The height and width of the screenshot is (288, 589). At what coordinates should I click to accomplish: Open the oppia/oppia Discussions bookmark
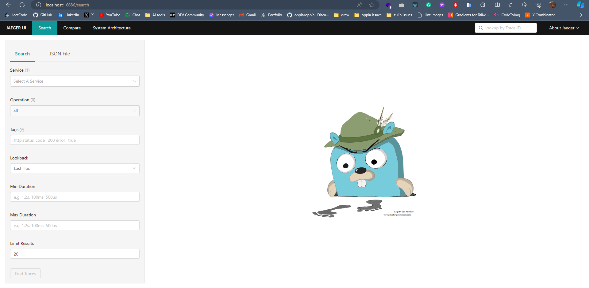pyautogui.click(x=308, y=15)
